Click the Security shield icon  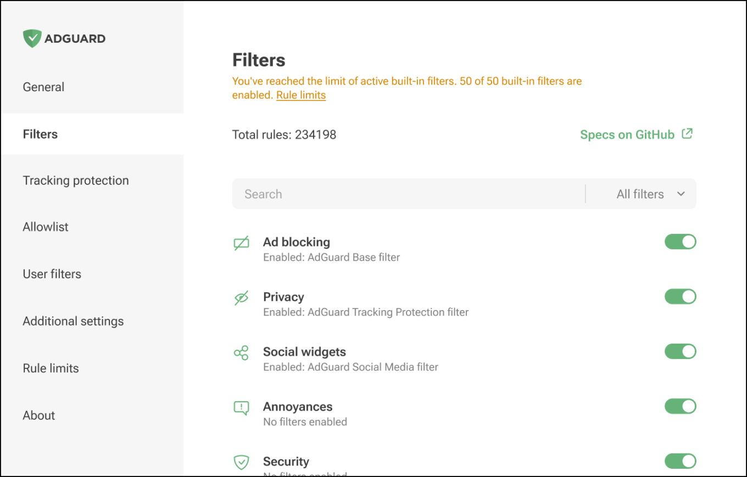click(241, 463)
